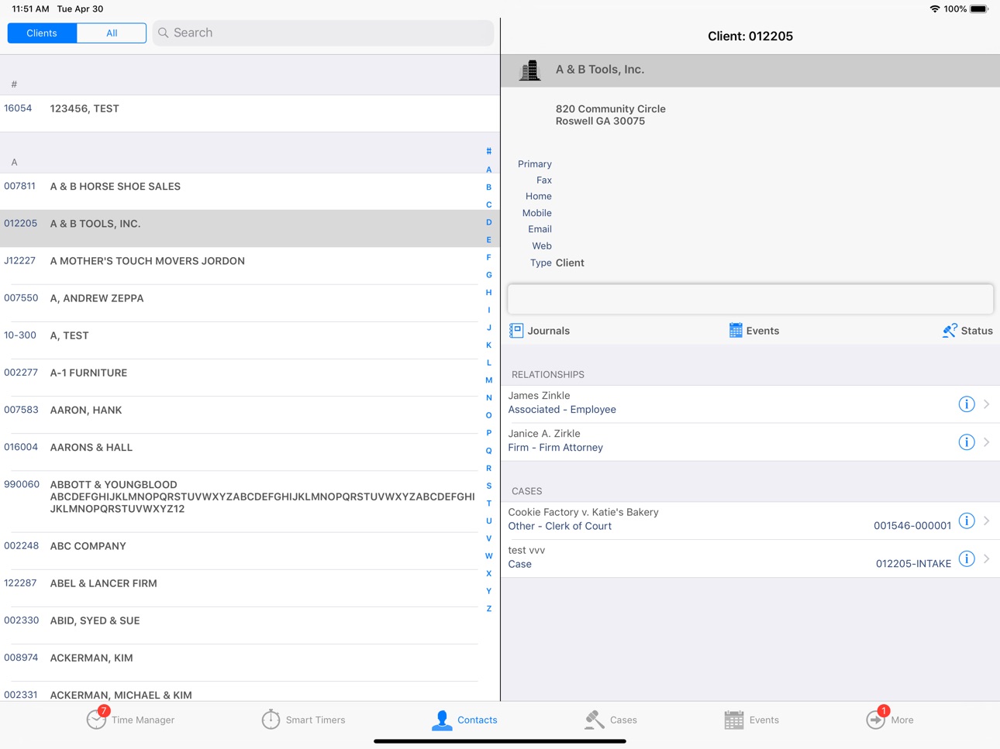Select client ACKERMAN, KIM

coord(250,662)
